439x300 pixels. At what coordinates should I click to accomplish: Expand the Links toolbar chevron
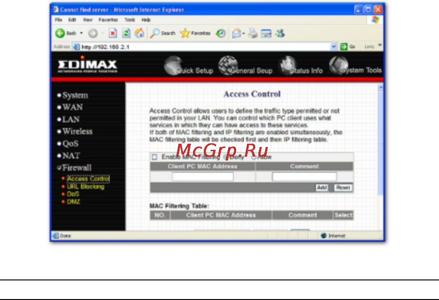point(380,45)
